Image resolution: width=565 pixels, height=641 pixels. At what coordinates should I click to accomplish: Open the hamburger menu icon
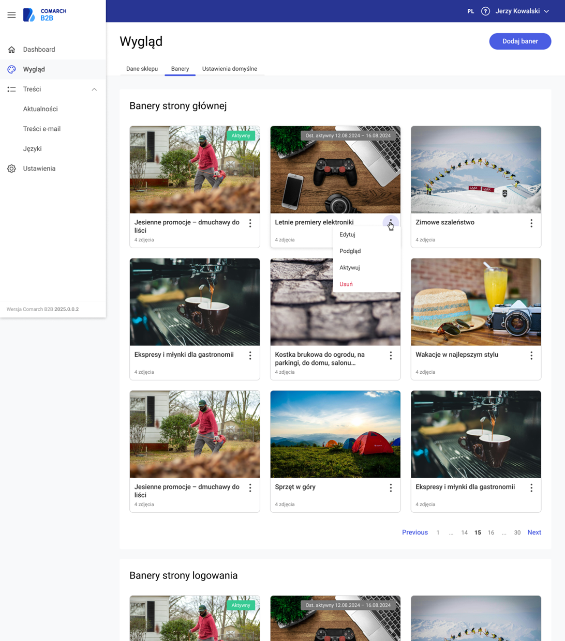(11, 15)
